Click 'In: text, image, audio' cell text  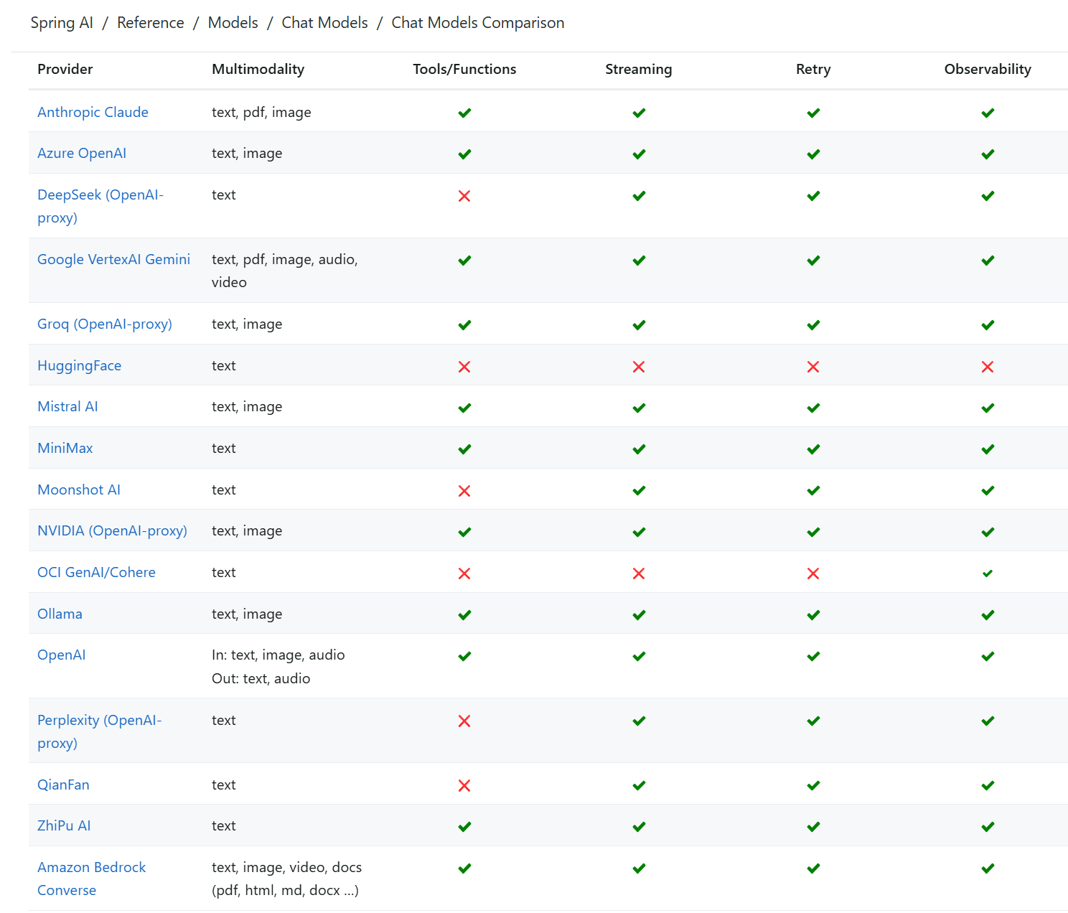click(278, 655)
